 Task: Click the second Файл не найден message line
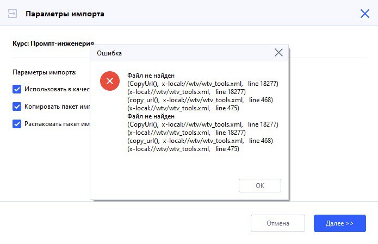pos(151,116)
